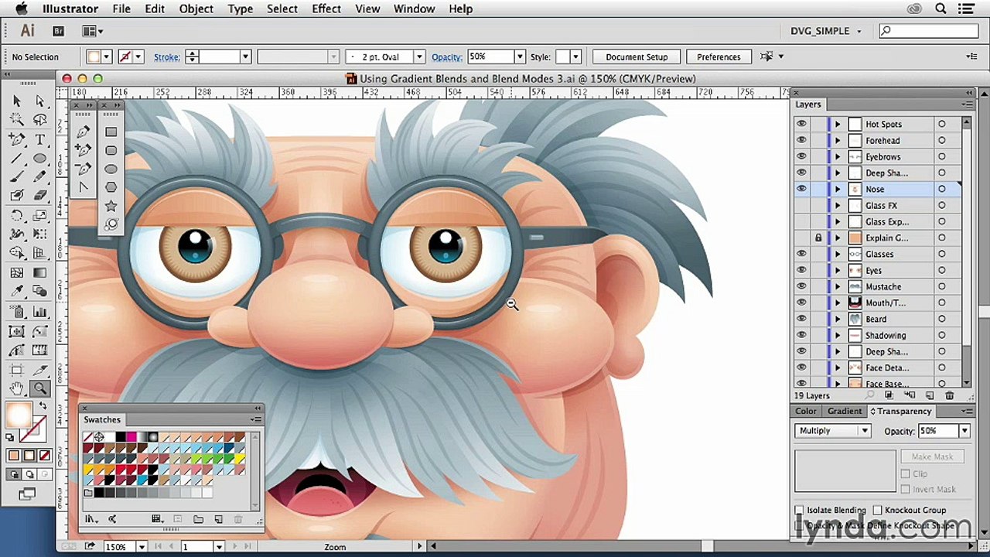Pick the Rectangle shape tool
Image resolution: width=990 pixels, height=557 pixels.
[111, 132]
